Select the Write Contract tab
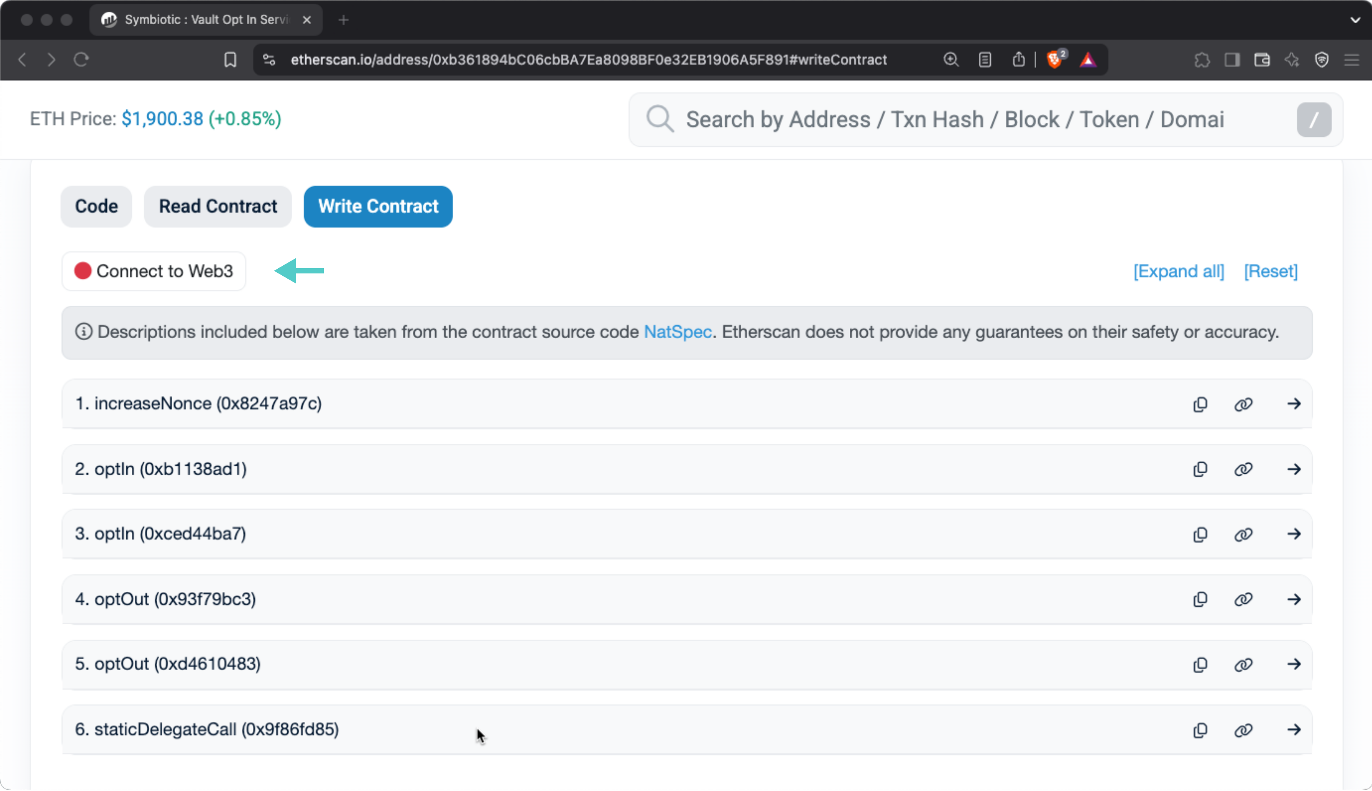 pos(378,206)
